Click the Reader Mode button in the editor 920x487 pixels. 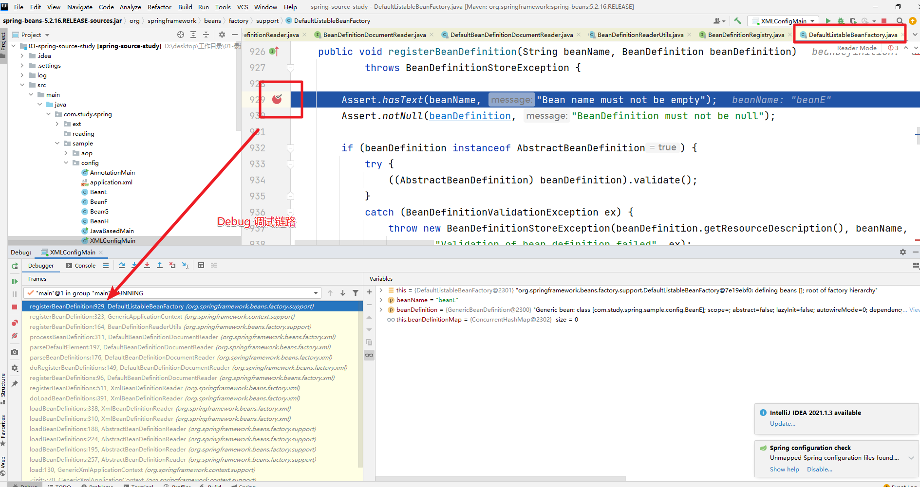coord(857,48)
